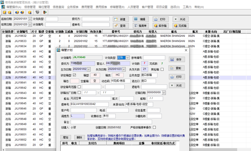Open the 结束日期 date dropdown
The width and height of the screenshot is (251, 151).
[x=30, y=25]
